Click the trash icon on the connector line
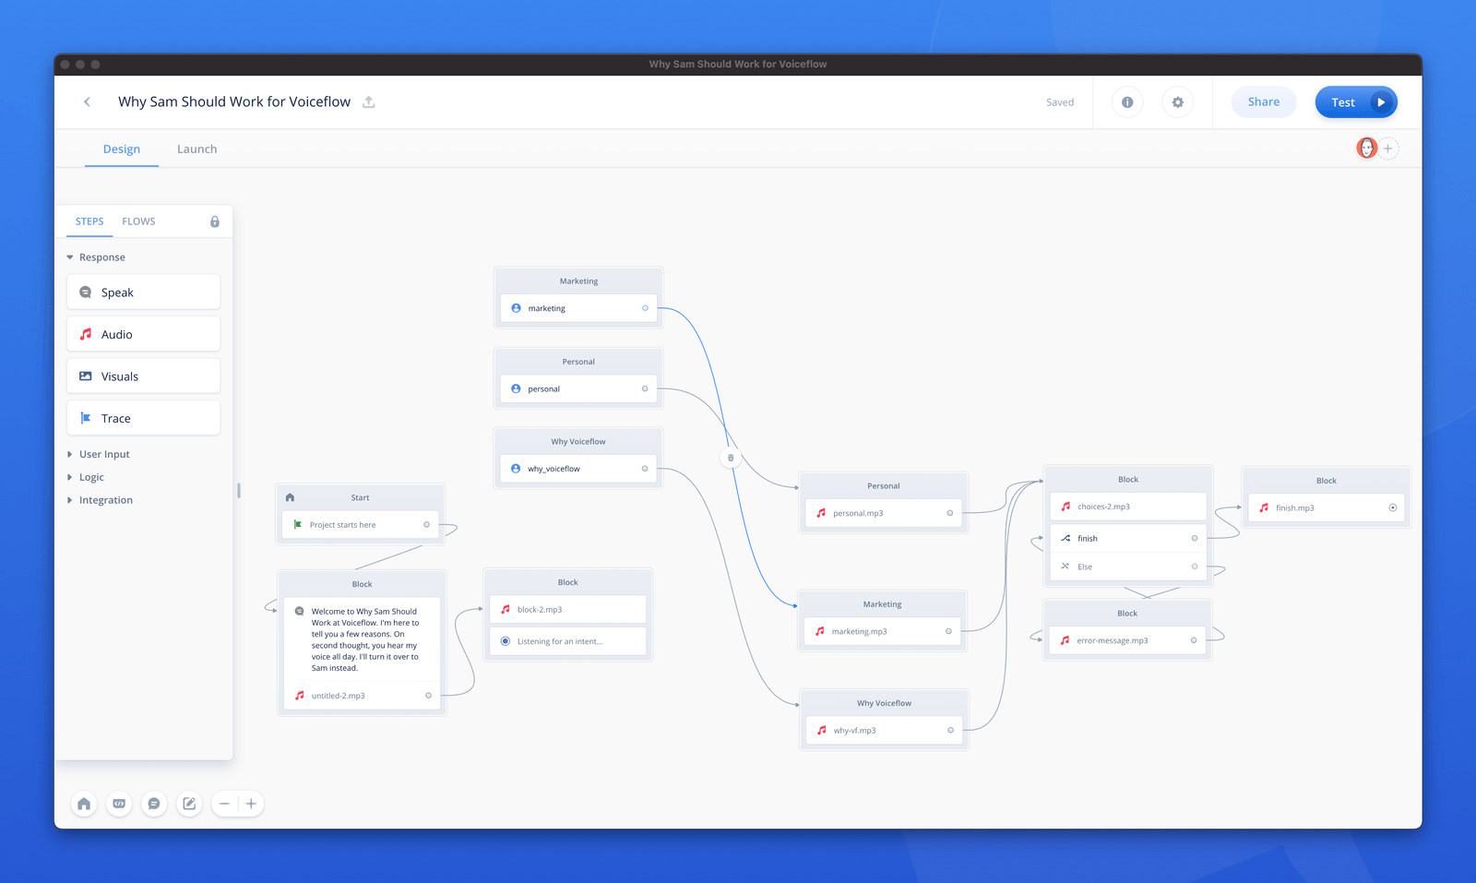This screenshot has height=883, width=1476. click(x=731, y=458)
